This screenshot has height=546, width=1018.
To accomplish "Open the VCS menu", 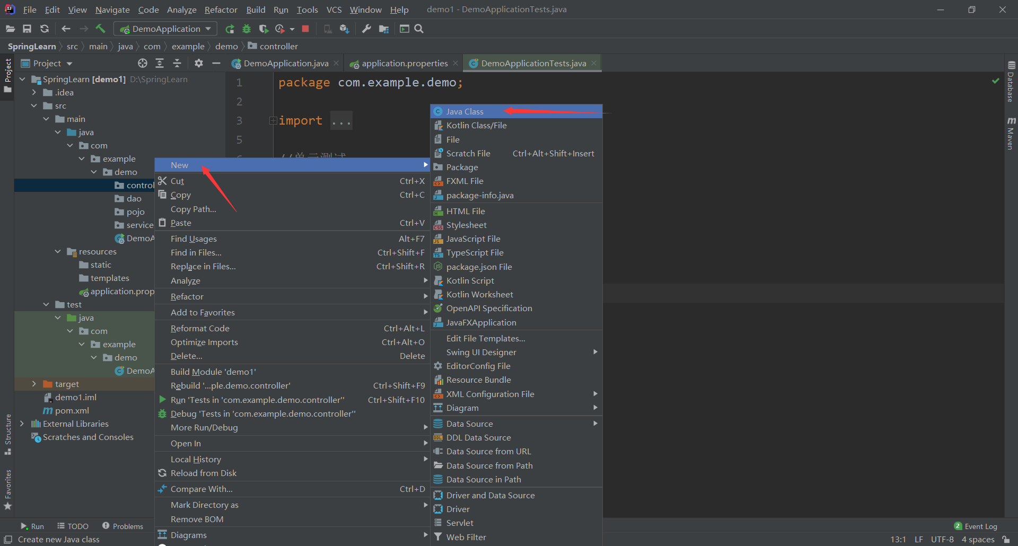I will click(x=334, y=10).
